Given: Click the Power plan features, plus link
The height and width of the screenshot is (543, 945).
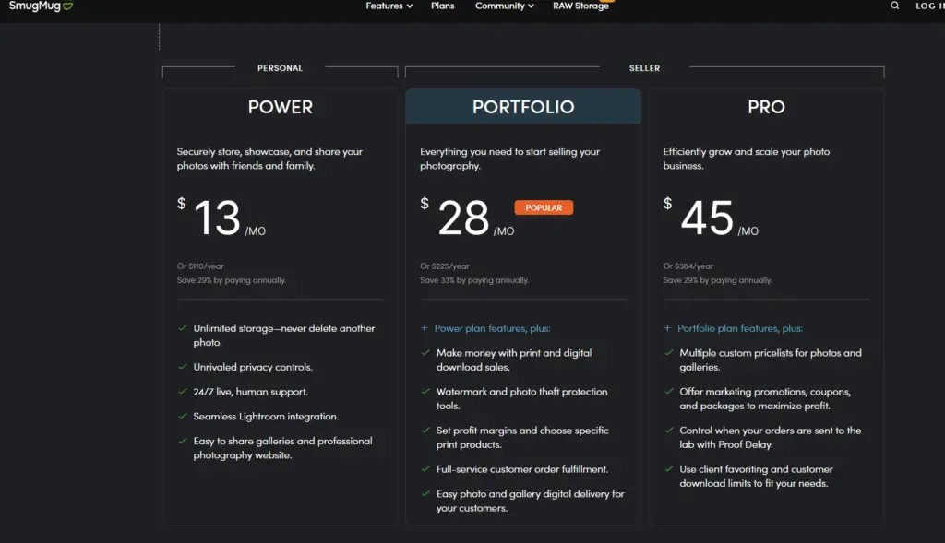Looking at the screenshot, I should point(492,328).
